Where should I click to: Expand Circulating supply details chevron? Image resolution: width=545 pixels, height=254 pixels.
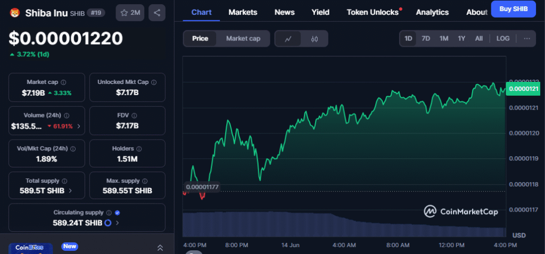[x=117, y=223]
